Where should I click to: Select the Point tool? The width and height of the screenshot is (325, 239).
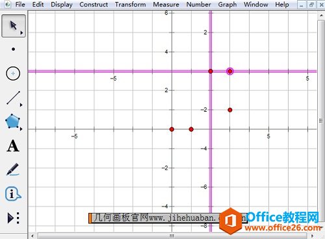point(13,49)
